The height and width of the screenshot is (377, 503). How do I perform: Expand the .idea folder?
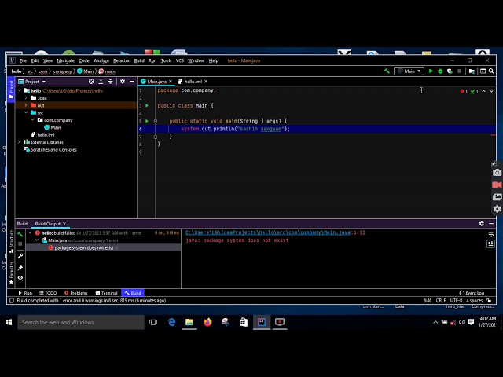coord(26,98)
